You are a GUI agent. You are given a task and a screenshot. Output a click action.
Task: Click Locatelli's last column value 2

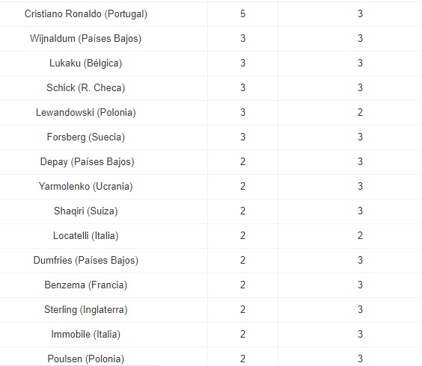[x=360, y=236]
